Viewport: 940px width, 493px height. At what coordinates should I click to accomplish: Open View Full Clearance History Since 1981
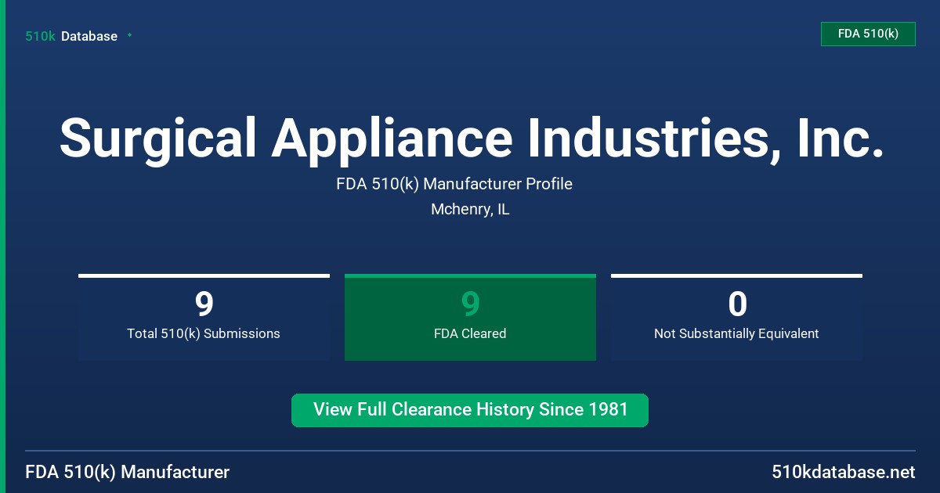[470, 410]
